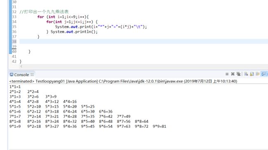The image size is (268, 150).
Task: Click the inner loop line "for(int j=1;j<=i;j++) {"
Action: pos(72,22)
